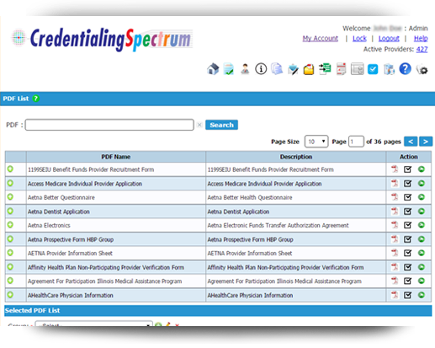This screenshot has height=348, width=435.
Task: Click left green circle for Aetna Prospective Form
Action: 10,239
